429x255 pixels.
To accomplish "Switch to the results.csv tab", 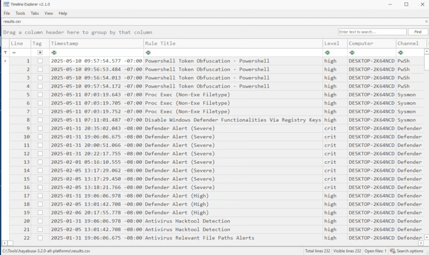I will [x=12, y=21].
